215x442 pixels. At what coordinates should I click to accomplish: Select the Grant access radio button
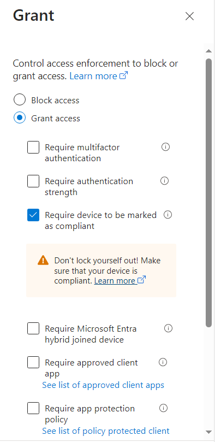tap(20, 118)
